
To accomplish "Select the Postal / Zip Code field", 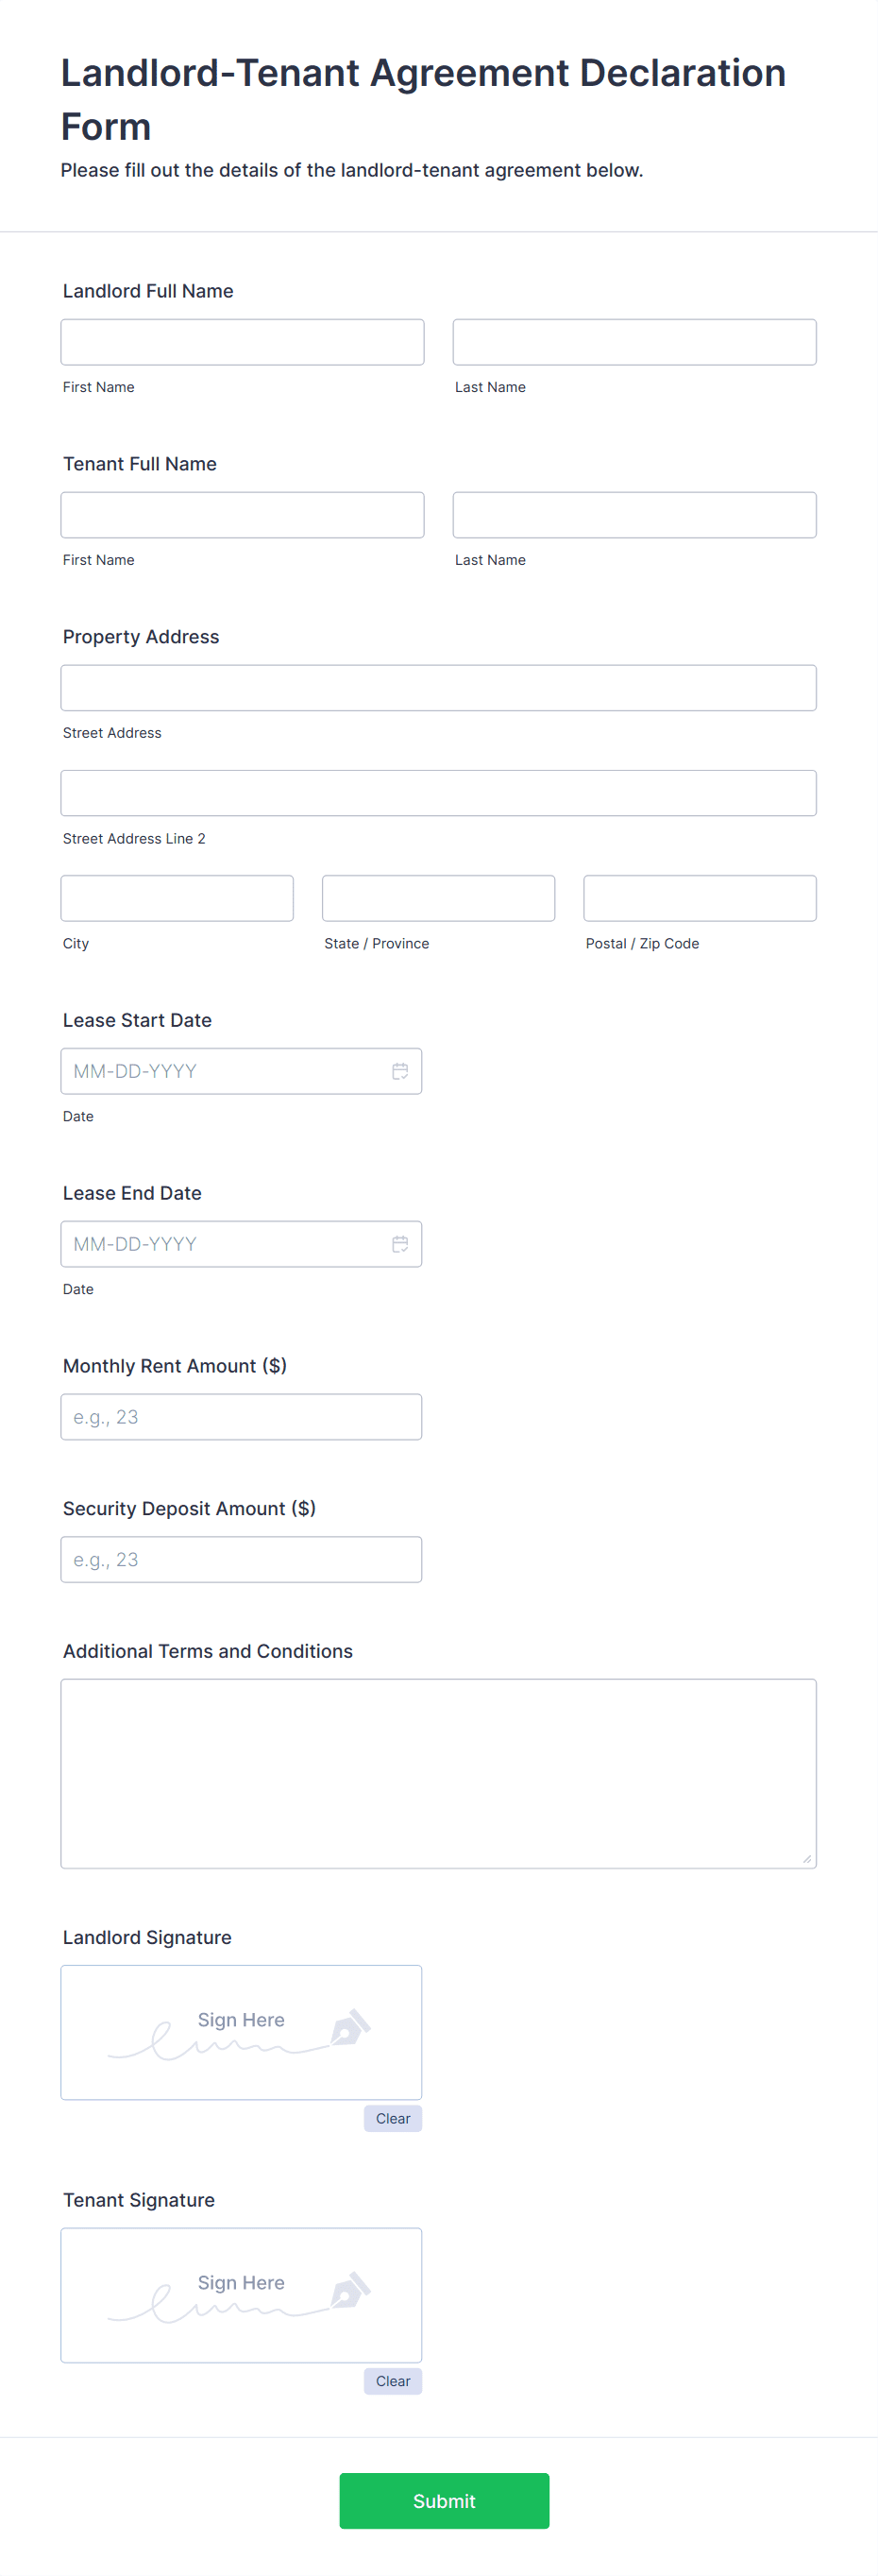I will (x=700, y=897).
